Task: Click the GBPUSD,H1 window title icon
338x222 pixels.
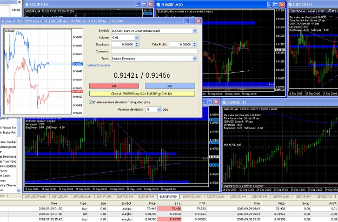Action: click(224, 102)
